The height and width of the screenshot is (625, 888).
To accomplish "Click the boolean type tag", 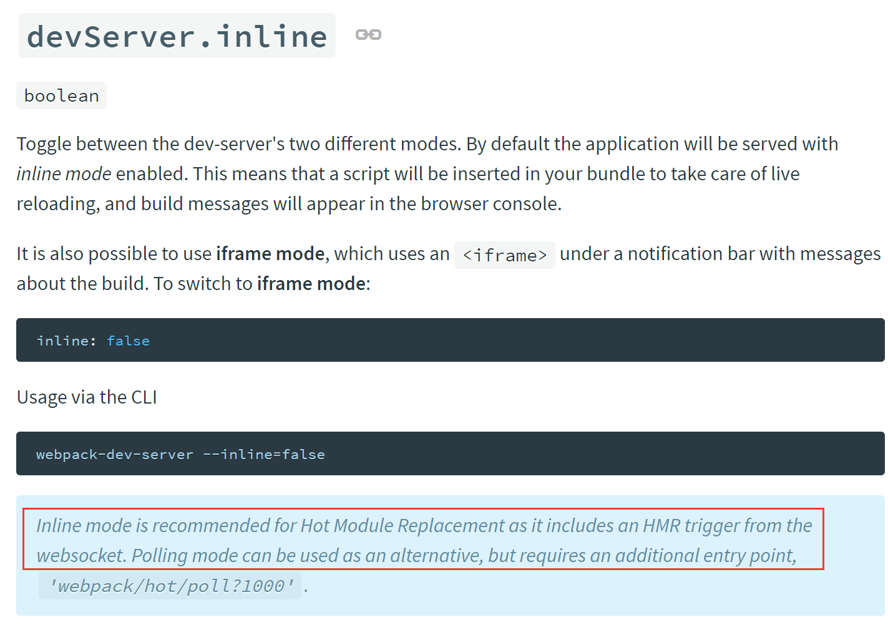I will 61,96.
